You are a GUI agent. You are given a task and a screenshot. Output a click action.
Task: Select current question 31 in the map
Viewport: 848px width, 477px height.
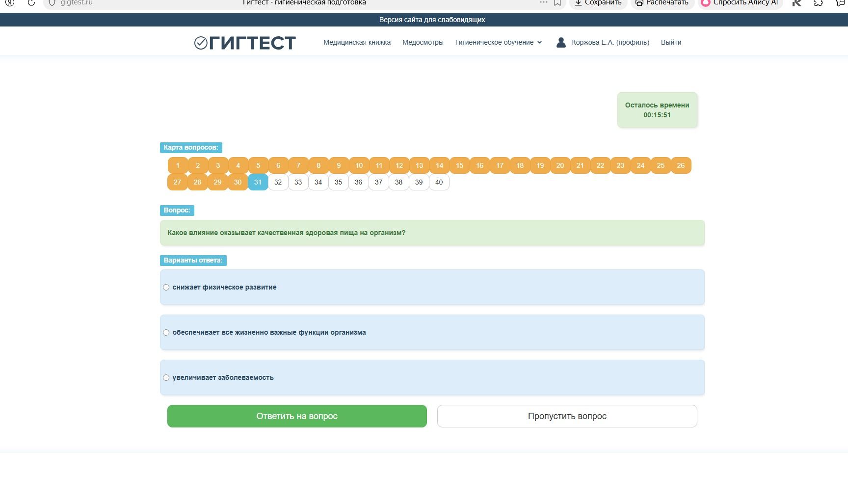[258, 182]
